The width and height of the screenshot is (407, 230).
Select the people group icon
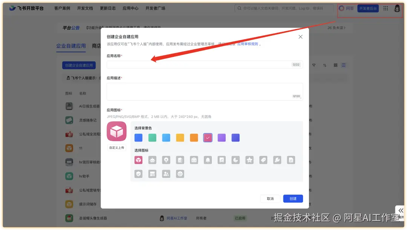click(x=166, y=174)
